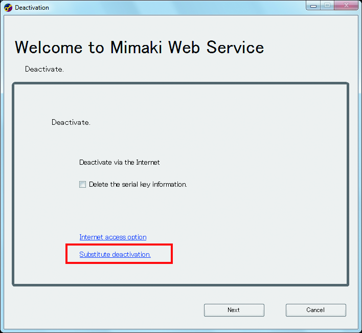Click the word 'Internet' in 'Deactivate via the Internet'
The image size is (362, 333).
coord(148,163)
